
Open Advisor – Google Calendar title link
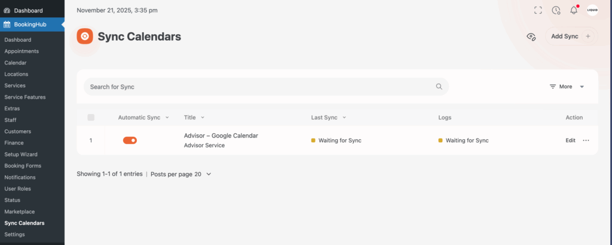221,136
